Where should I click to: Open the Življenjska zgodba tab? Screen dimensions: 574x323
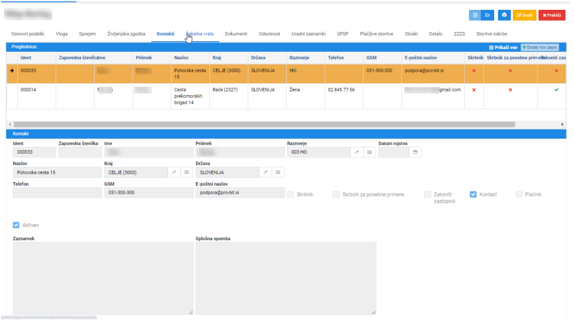pyautogui.click(x=126, y=33)
